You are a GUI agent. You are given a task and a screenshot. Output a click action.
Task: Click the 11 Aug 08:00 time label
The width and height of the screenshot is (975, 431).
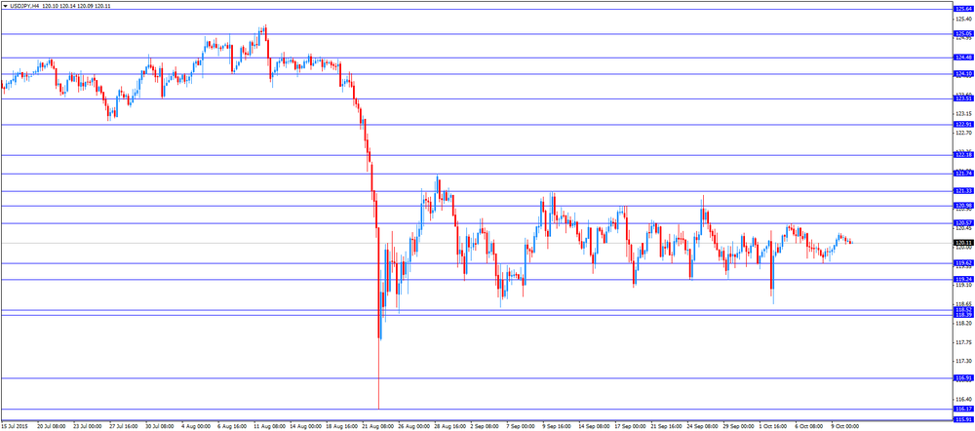pos(268,427)
